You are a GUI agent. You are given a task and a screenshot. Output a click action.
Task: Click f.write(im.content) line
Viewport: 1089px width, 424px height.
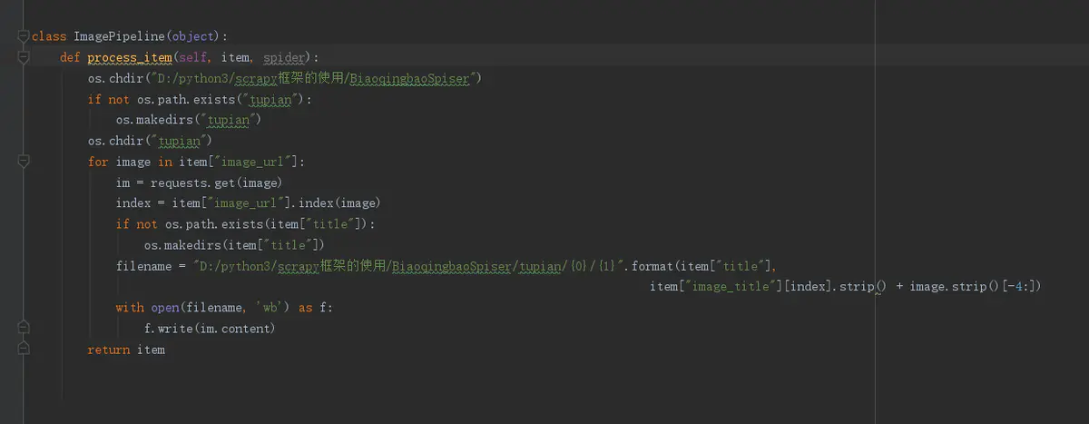[x=209, y=329]
